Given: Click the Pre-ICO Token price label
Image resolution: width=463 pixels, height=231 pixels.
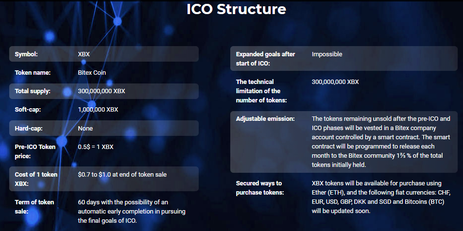Looking at the screenshot, I should pyautogui.click(x=35, y=151).
